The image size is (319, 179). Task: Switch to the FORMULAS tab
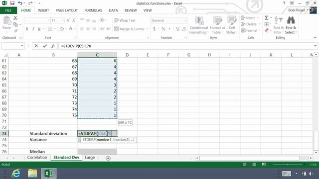[x=93, y=10]
